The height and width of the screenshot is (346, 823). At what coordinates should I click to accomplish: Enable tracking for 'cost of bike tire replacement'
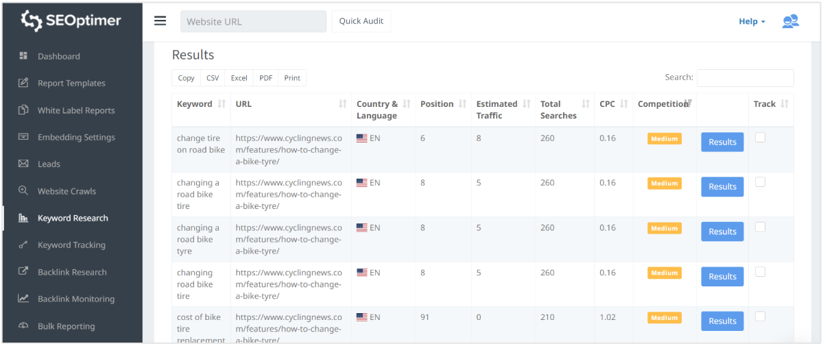coord(760,317)
